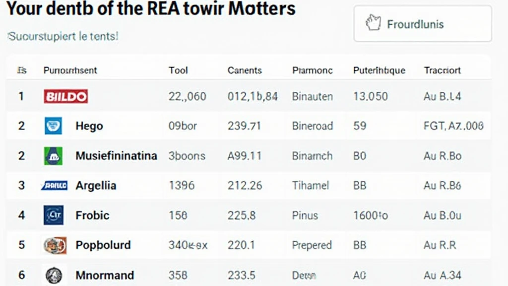The width and height of the screenshot is (508, 286).
Task: Click the green Musiefininatina logo icon
Action: (53, 156)
